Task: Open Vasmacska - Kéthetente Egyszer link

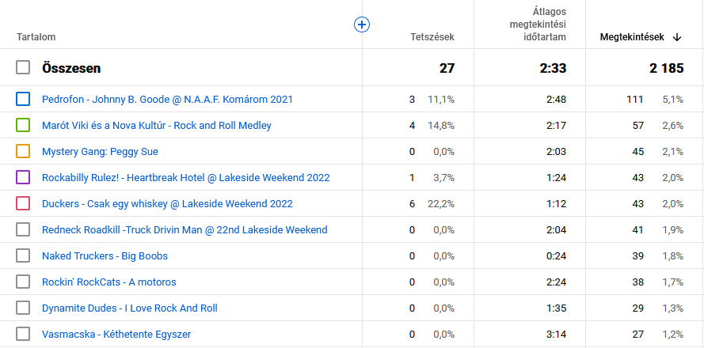Action: [x=116, y=334]
